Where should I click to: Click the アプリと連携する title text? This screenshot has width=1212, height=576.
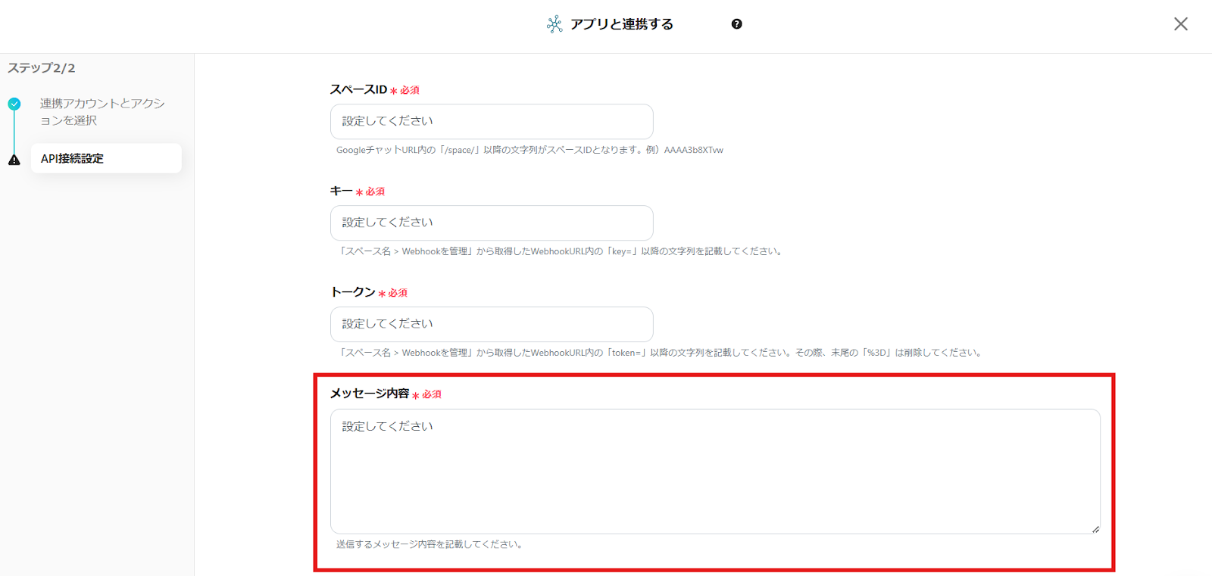pyautogui.click(x=622, y=24)
